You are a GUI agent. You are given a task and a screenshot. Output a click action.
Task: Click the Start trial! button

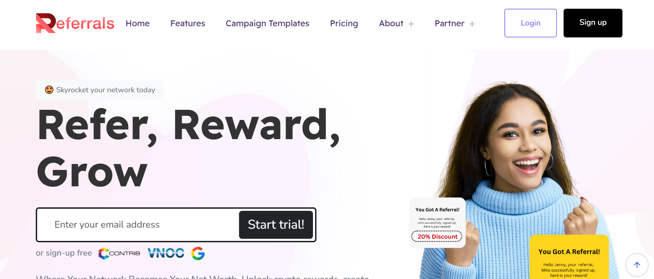pyautogui.click(x=276, y=225)
